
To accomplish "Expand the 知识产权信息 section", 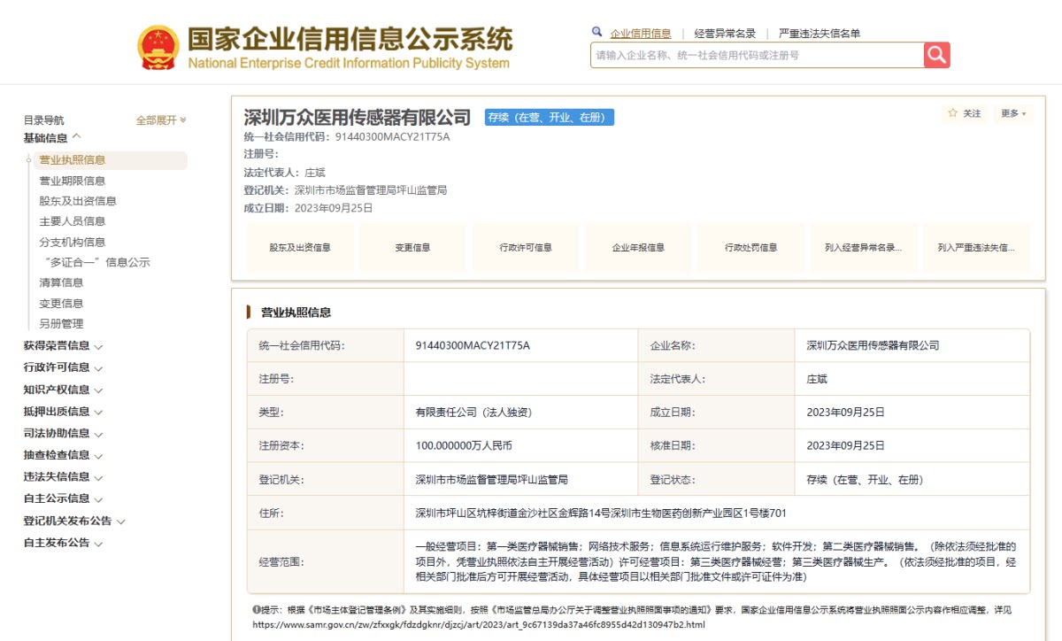I will click(x=63, y=390).
